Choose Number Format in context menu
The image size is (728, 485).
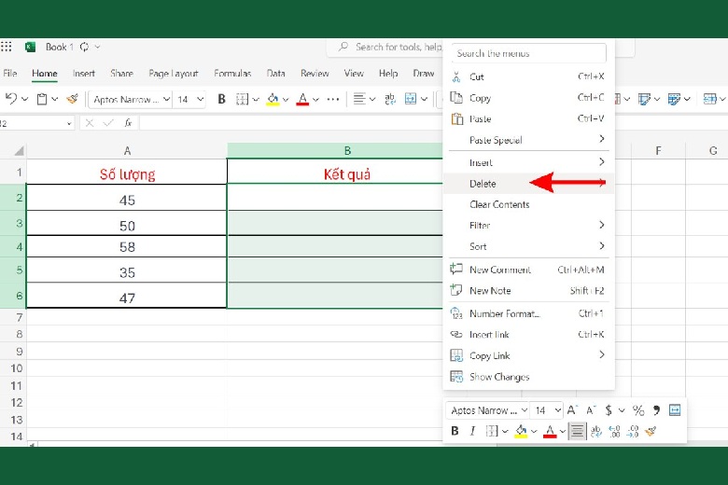(529, 313)
